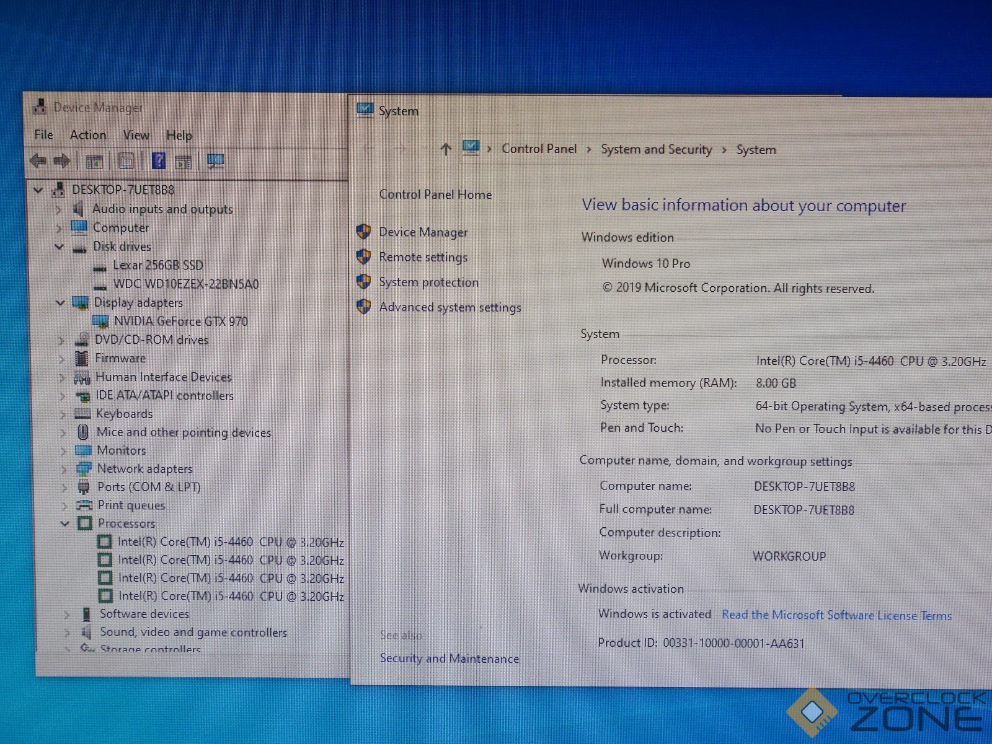
Task: Click the Back arrow in Device Manager toolbar
Action: [38, 161]
